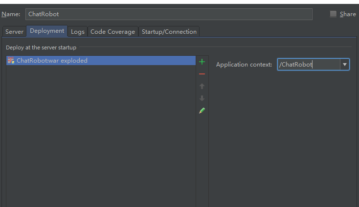
Task: Focus the Name field containing ChatRobot
Action: [169, 14]
